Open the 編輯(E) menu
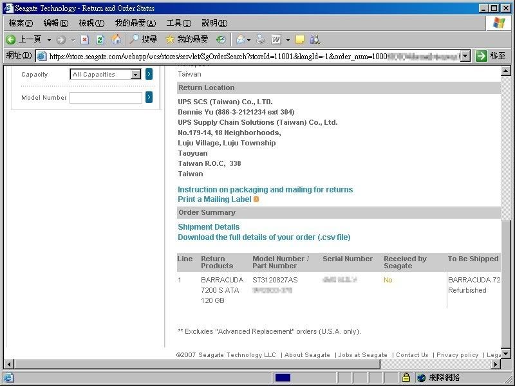 pyautogui.click(x=56, y=23)
